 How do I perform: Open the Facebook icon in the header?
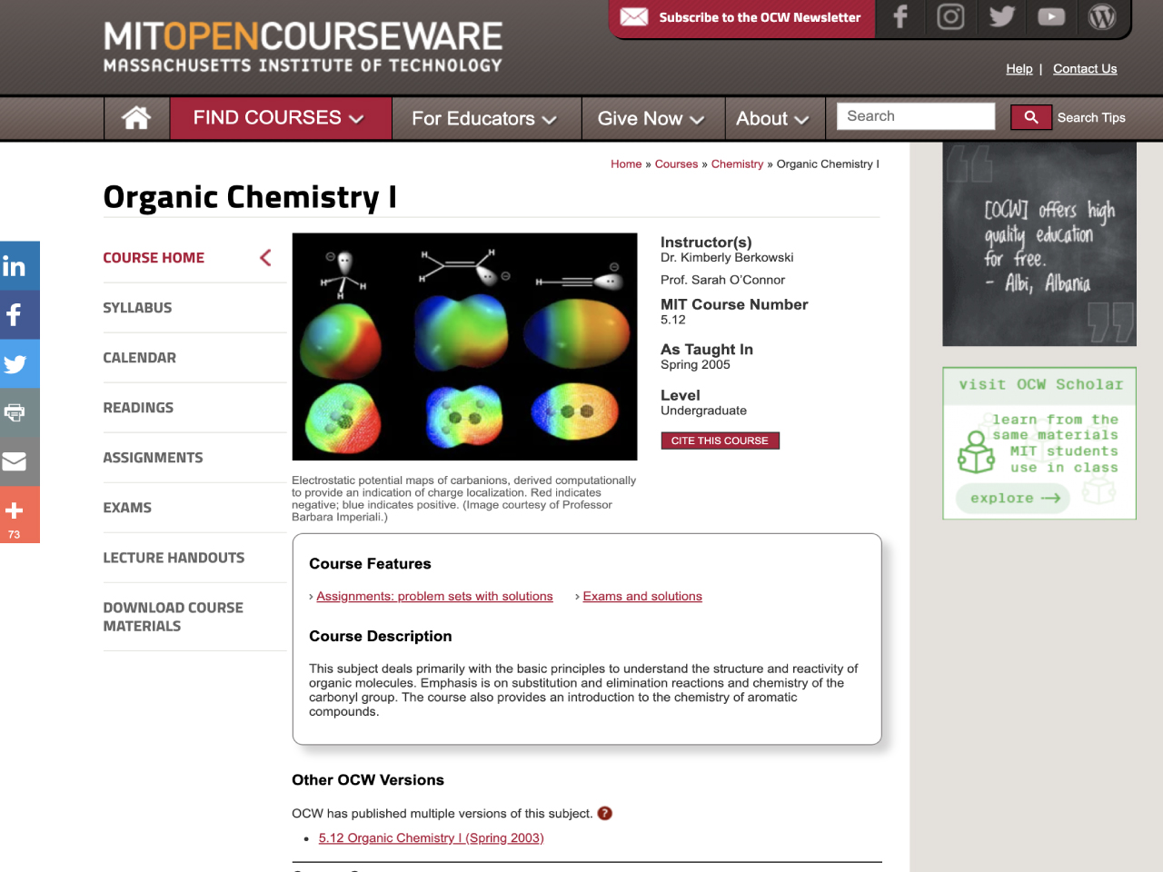coord(900,16)
